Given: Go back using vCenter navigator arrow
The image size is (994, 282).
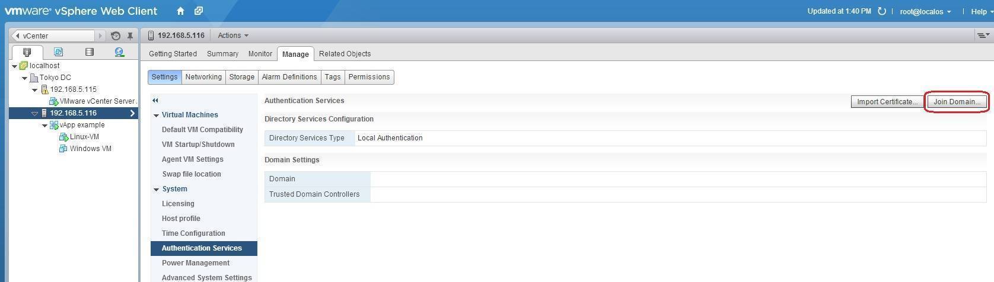Looking at the screenshot, I should (18, 36).
